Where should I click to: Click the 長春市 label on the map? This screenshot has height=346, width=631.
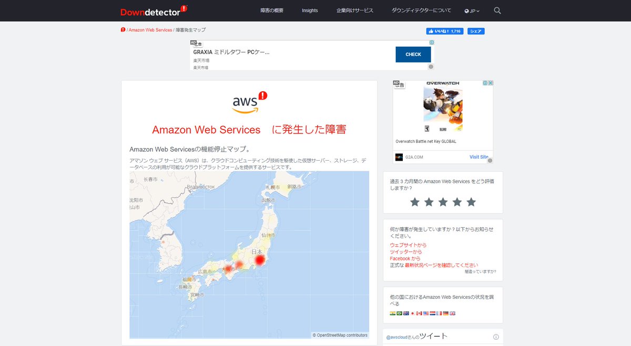click(x=151, y=180)
